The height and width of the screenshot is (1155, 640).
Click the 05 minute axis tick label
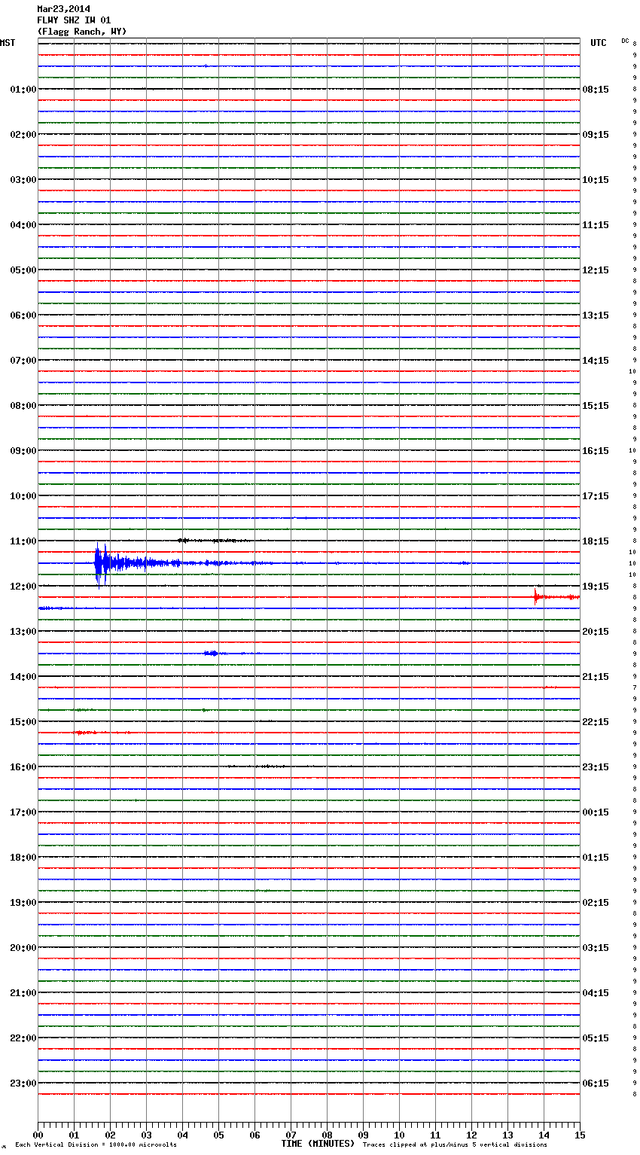point(218,1135)
